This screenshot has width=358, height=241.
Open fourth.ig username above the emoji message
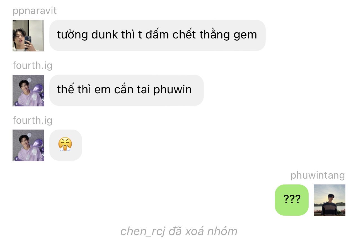(x=32, y=120)
